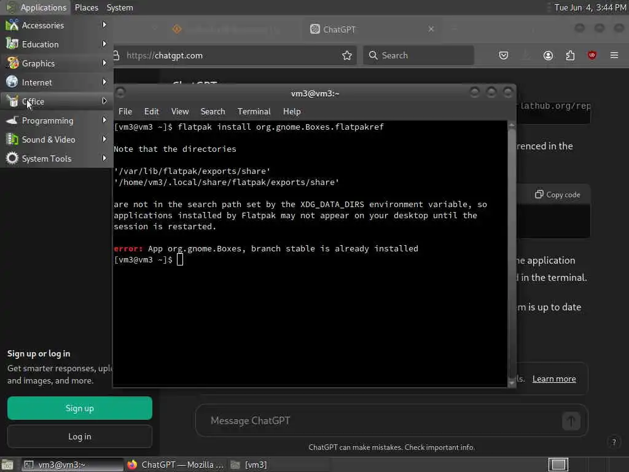Expand the Accessories submenu arrow
Image resolution: width=629 pixels, height=472 pixels.
[104, 25]
